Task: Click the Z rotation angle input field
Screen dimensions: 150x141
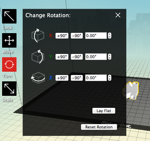Action: (x=96, y=78)
